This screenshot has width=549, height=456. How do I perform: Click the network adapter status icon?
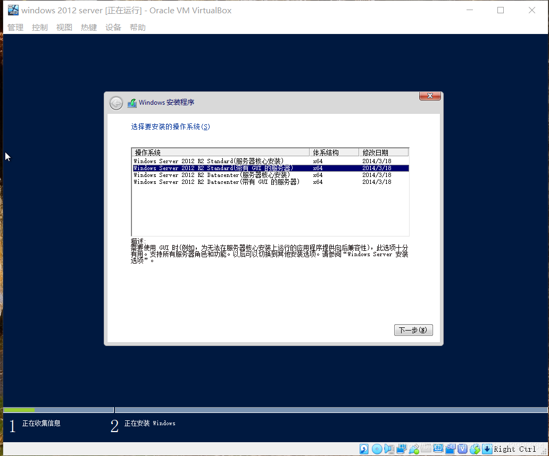[x=401, y=449]
